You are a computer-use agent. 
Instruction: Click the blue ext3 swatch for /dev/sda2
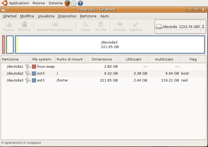click(x=34, y=73)
